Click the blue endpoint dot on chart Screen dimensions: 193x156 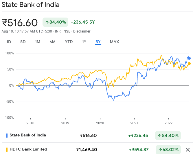(x=189, y=58)
